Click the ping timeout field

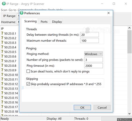(x=94, y=66)
